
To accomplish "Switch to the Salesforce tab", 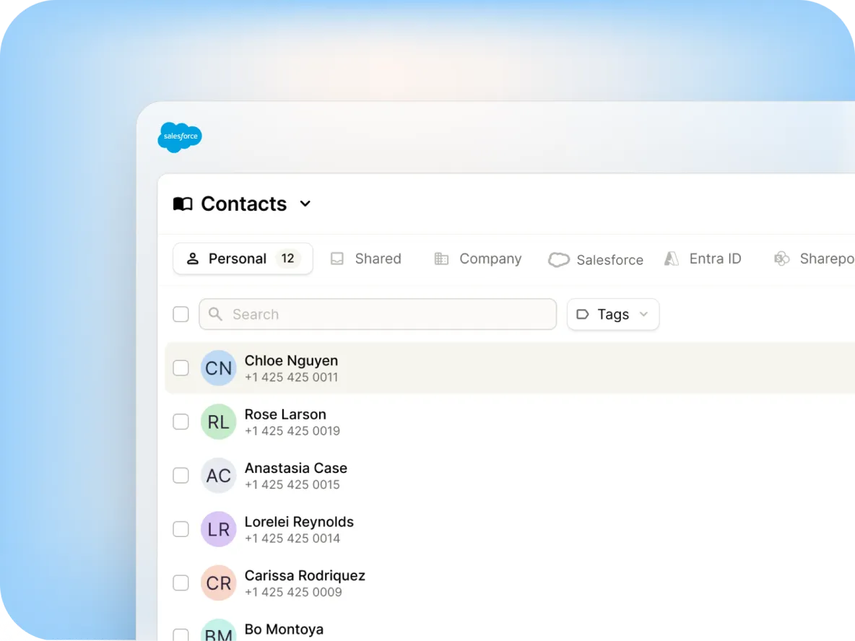I will point(596,259).
